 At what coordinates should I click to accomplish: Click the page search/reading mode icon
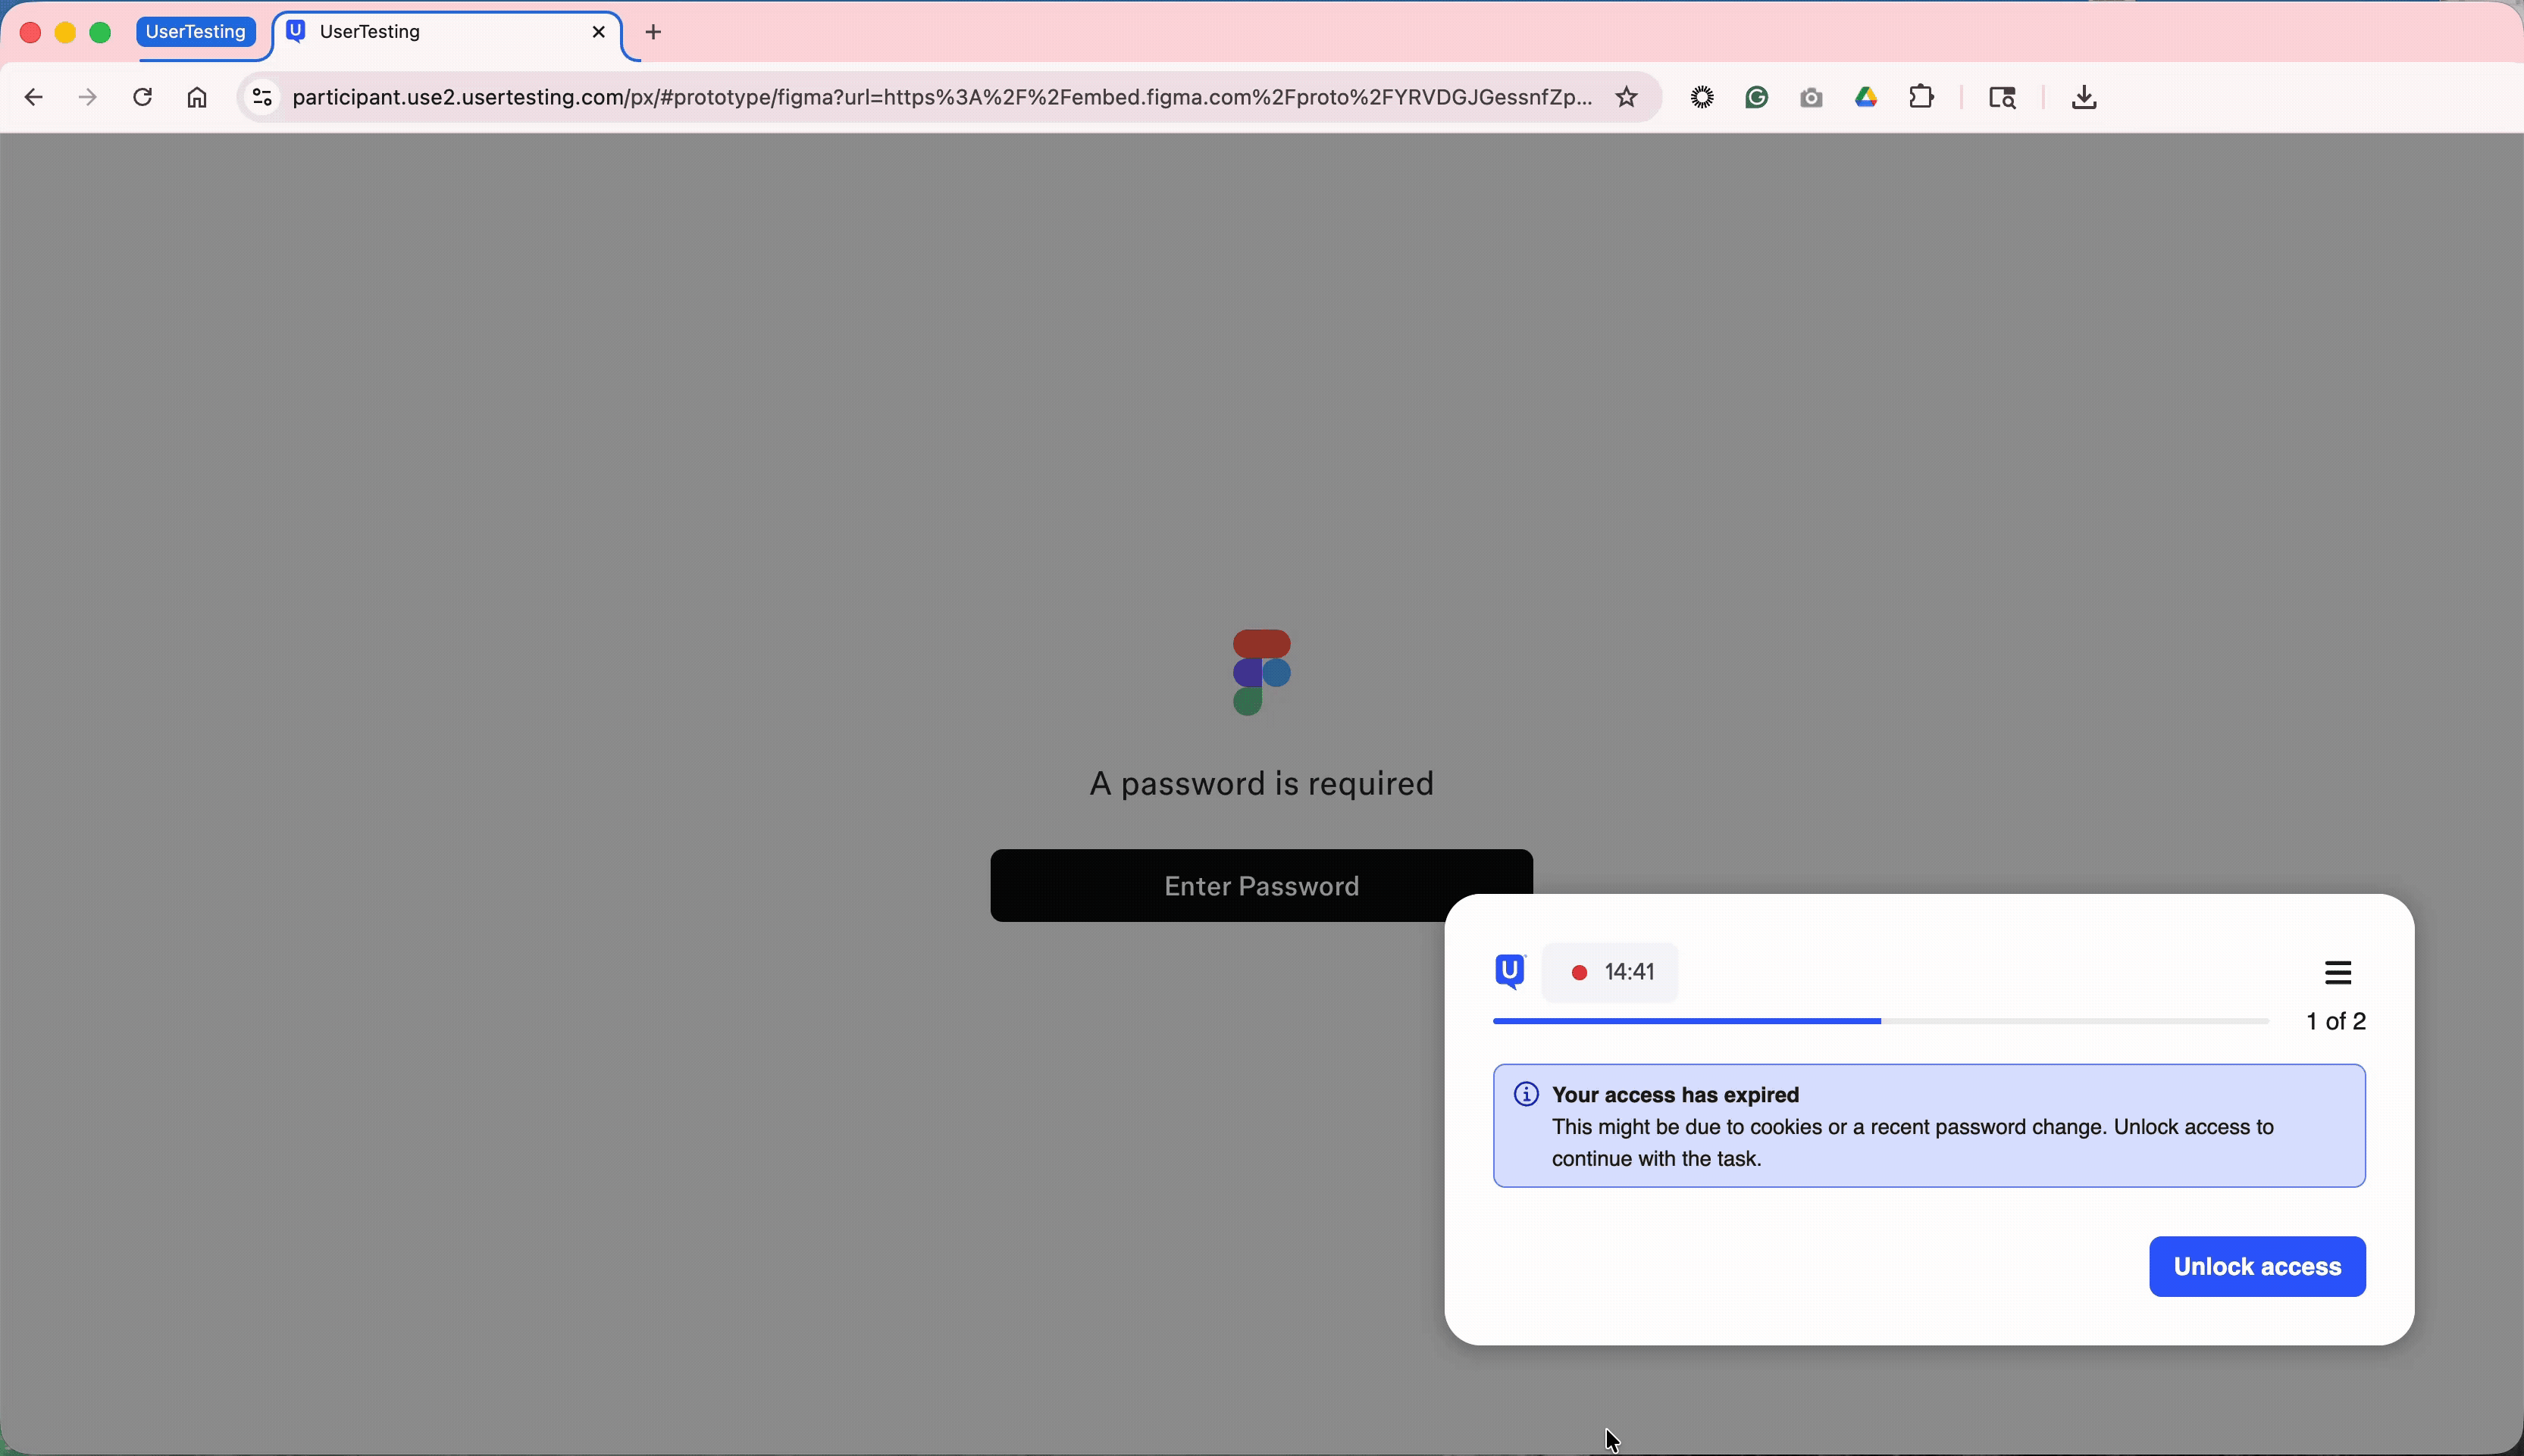coord(2002,97)
